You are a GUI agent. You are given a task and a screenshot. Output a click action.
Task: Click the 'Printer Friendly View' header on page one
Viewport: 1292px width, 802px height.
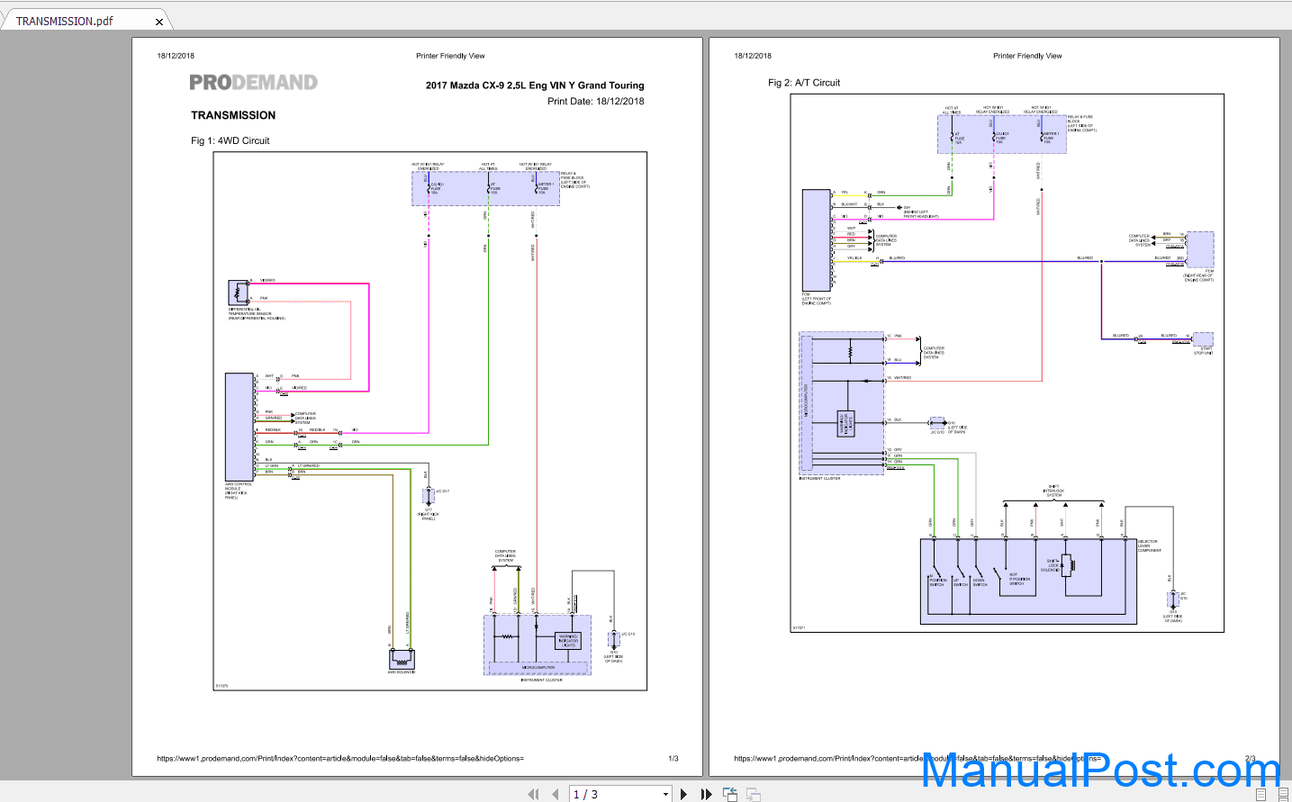point(450,56)
